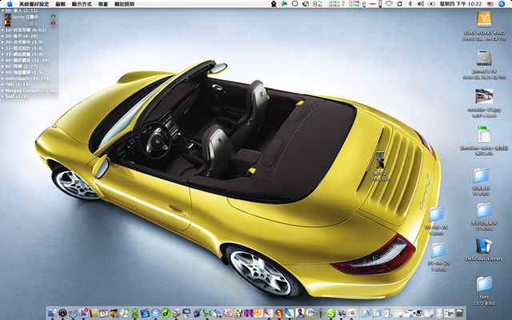This screenshot has height=320, width=512.
Task: Expand the 40 (12/19) contact group
Action: (x=2, y=61)
